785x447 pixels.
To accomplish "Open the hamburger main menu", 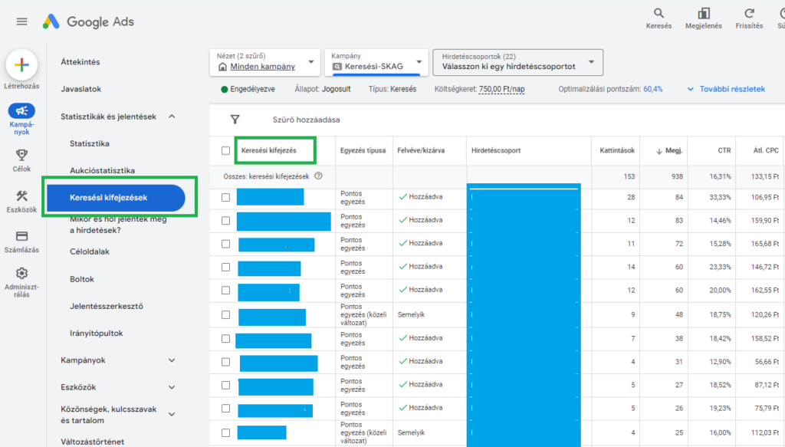I will point(21,21).
